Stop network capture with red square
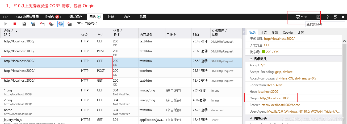This screenshot has height=124, width=347. (15, 24)
